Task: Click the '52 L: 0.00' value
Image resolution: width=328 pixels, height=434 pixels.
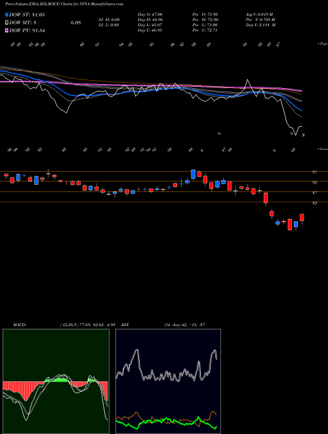Action: (x=109, y=25)
